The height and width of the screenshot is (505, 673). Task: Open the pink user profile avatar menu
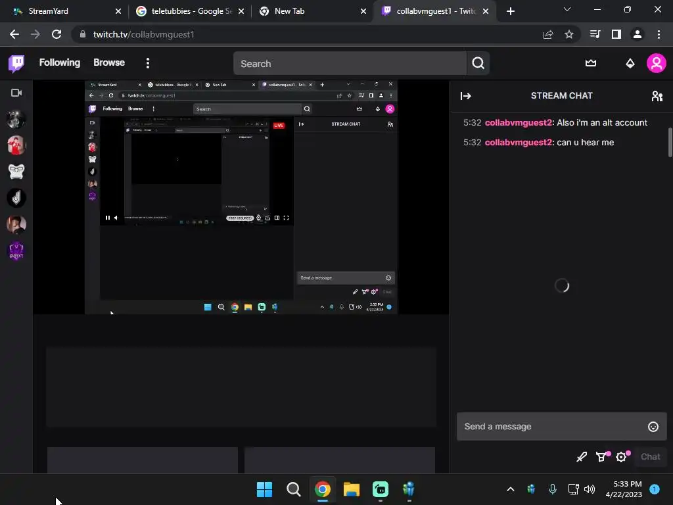pos(657,63)
